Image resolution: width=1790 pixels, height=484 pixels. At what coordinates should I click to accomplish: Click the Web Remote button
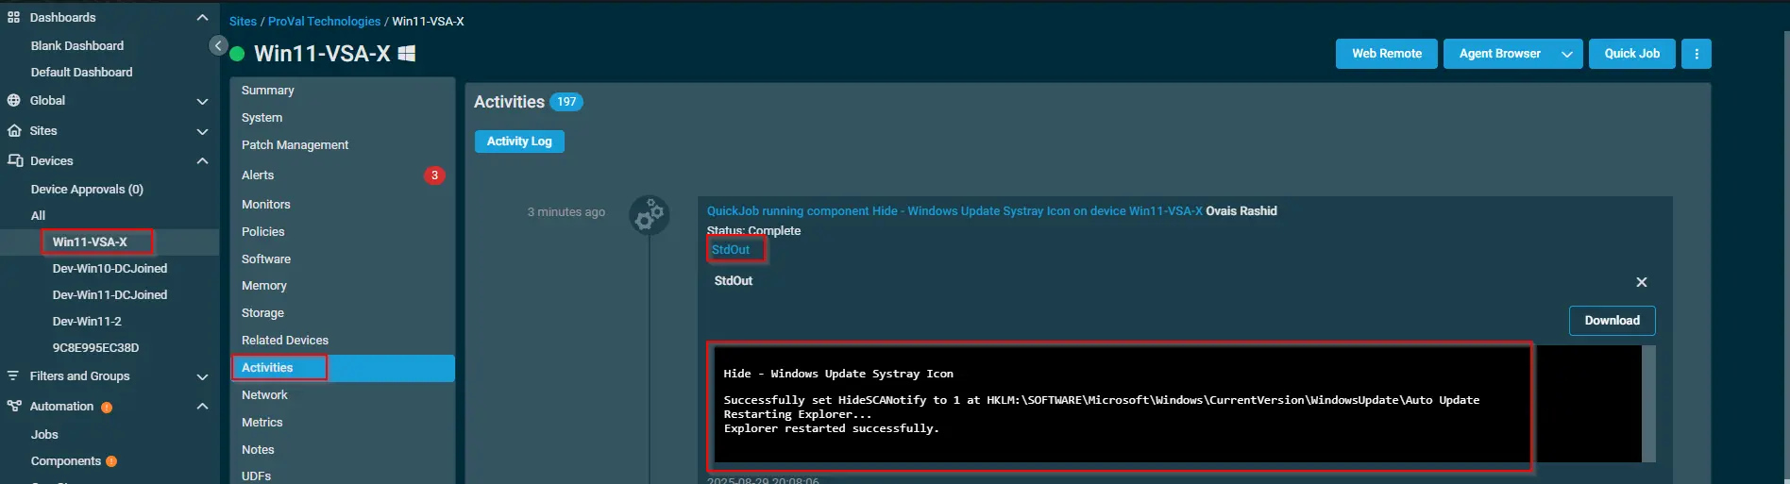[1387, 54]
